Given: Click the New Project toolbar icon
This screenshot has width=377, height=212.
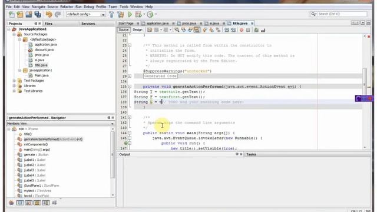Looking at the screenshot, I should click(x=20, y=14).
